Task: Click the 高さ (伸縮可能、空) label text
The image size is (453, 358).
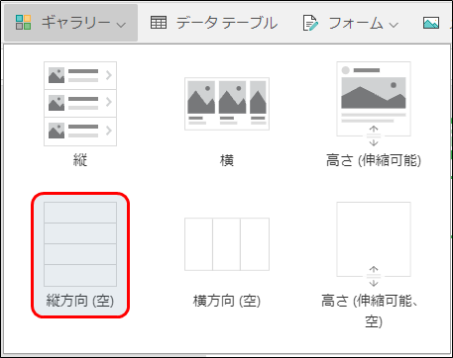Action: (370, 312)
